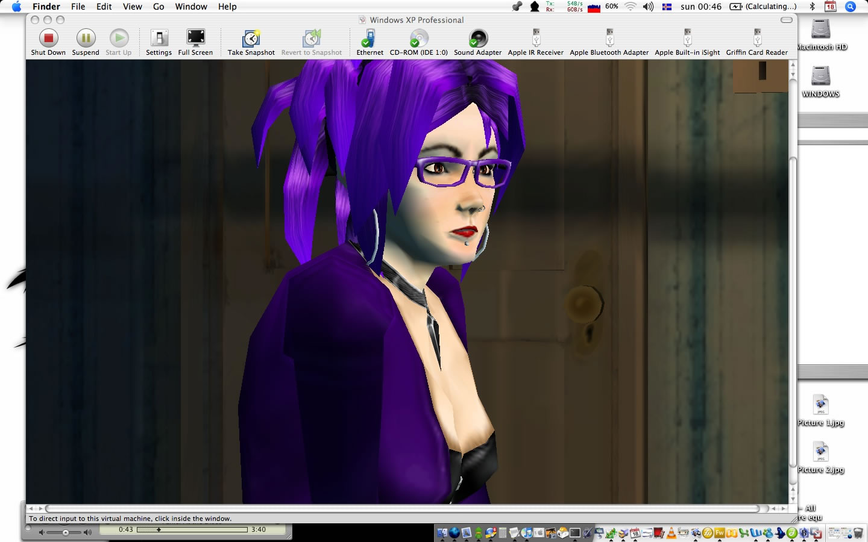Click inside the virtual machine display
This screenshot has height=542, width=868.
407,282
